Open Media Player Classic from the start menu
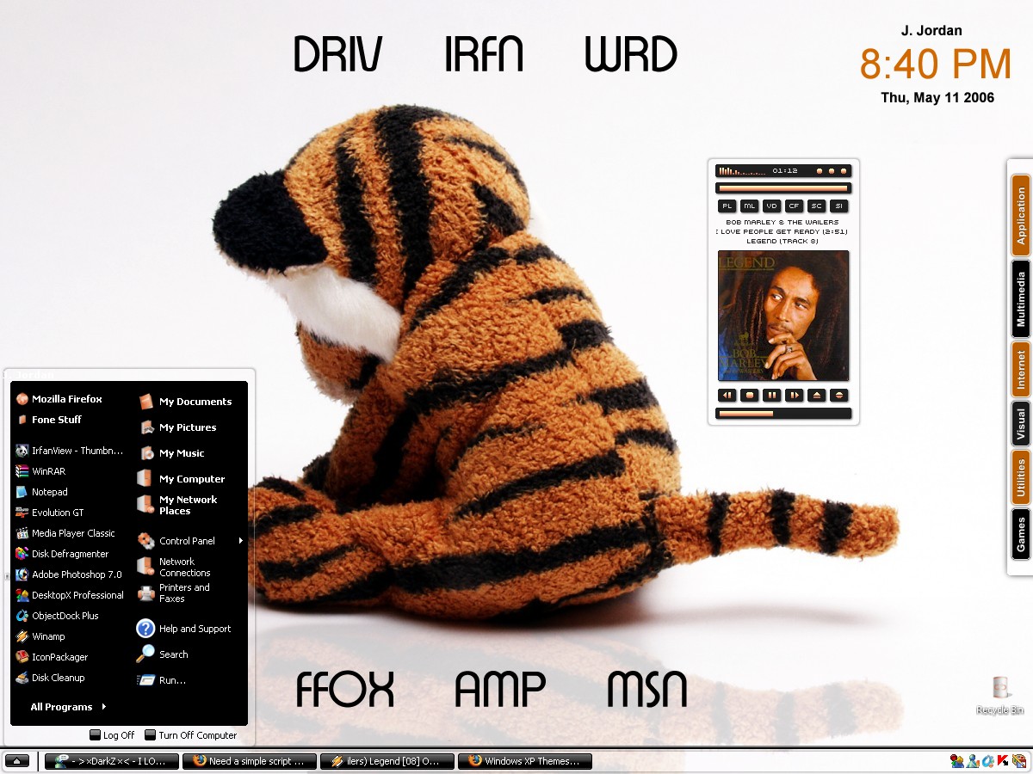This screenshot has height=774, width=1033. pos(65,533)
